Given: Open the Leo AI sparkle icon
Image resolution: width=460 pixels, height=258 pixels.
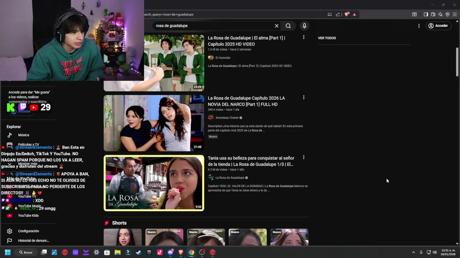Looking at the screenshot, I should 440,14.
